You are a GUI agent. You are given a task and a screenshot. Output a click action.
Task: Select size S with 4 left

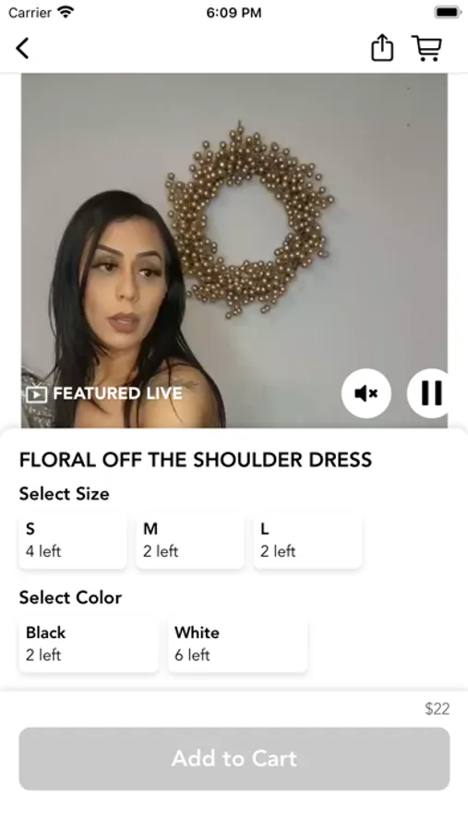coord(73,540)
